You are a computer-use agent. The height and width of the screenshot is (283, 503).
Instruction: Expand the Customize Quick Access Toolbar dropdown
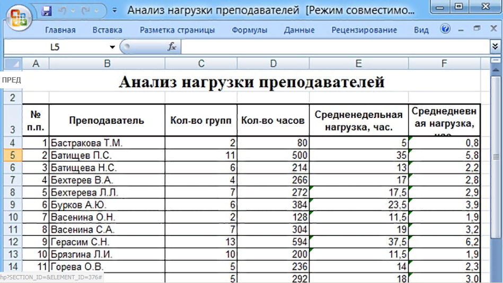click(114, 11)
